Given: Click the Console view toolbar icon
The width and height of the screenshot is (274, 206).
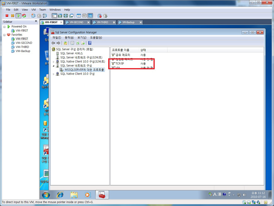Looking at the screenshot, I should pos(90,16).
